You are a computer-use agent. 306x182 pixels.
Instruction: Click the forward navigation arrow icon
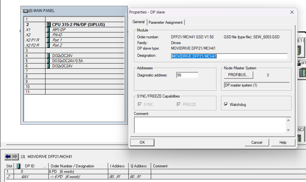tap(15, 157)
